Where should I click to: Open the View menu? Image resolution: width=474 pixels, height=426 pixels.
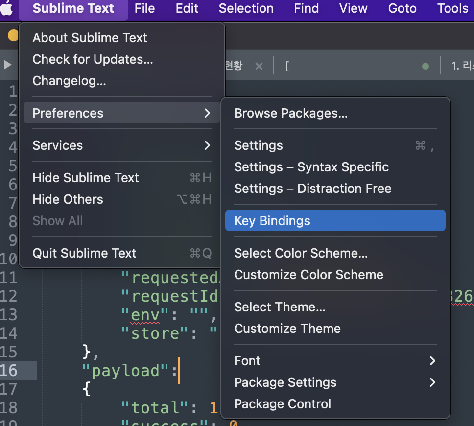(353, 8)
